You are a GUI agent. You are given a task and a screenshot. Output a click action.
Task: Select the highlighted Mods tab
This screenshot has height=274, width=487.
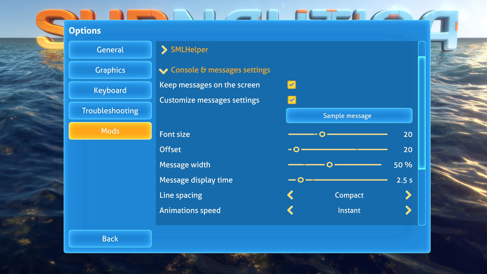[110, 131]
